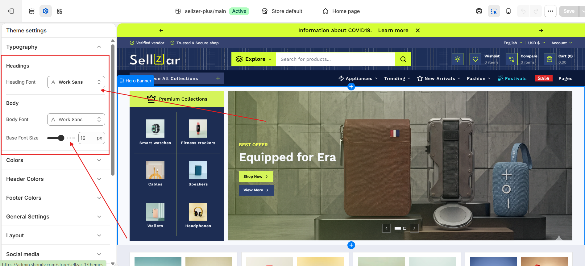Open the Headphones collection thumbnail
Viewport: 585px width, 266px height.
point(198,212)
